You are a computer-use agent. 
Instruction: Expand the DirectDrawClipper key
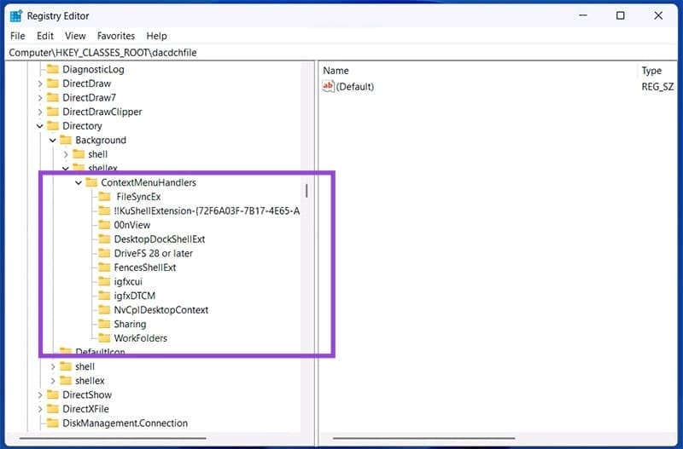(x=39, y=112)
